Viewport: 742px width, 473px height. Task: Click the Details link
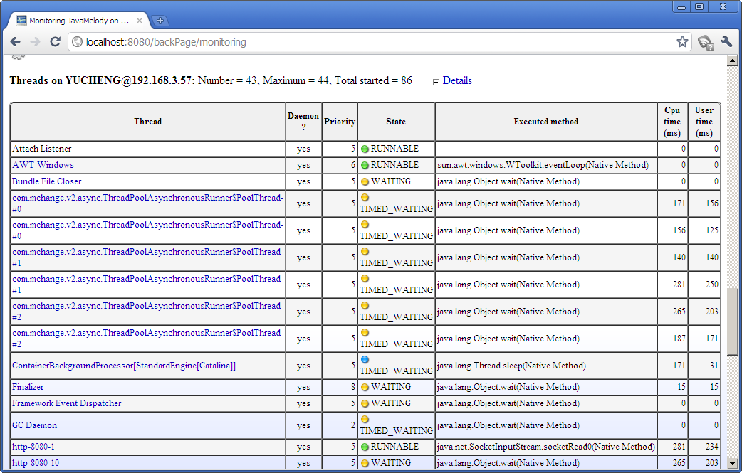(456, 80)
